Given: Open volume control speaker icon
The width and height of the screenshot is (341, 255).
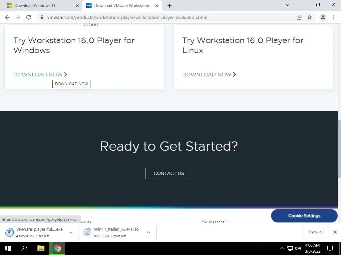Looking at the screenshot, I should (x=298, y=248).
